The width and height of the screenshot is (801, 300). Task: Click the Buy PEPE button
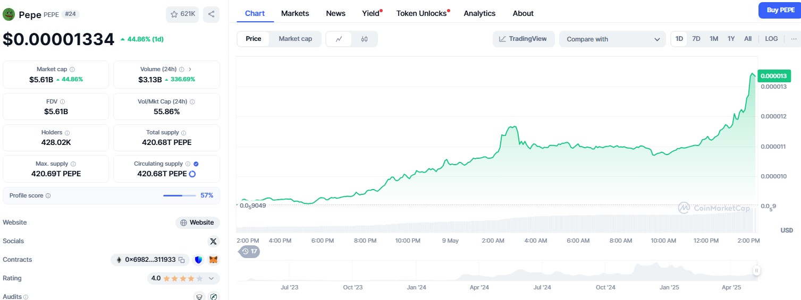[780, 10]
